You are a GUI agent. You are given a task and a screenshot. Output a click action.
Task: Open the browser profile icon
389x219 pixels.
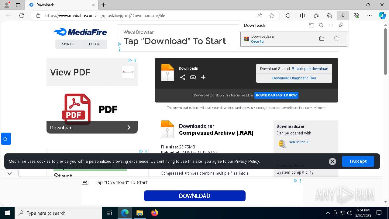7,5
